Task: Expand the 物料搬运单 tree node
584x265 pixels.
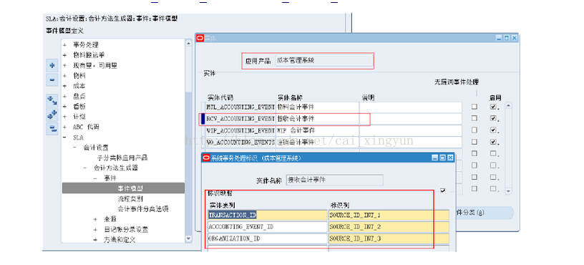Action: coord(64,55)
